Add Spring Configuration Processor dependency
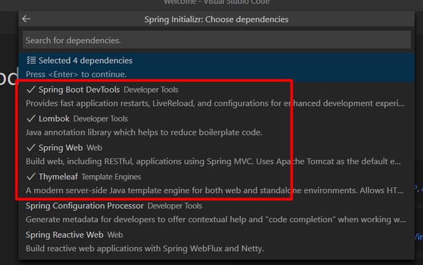This screenshot has height=265, width=423. 217,213
